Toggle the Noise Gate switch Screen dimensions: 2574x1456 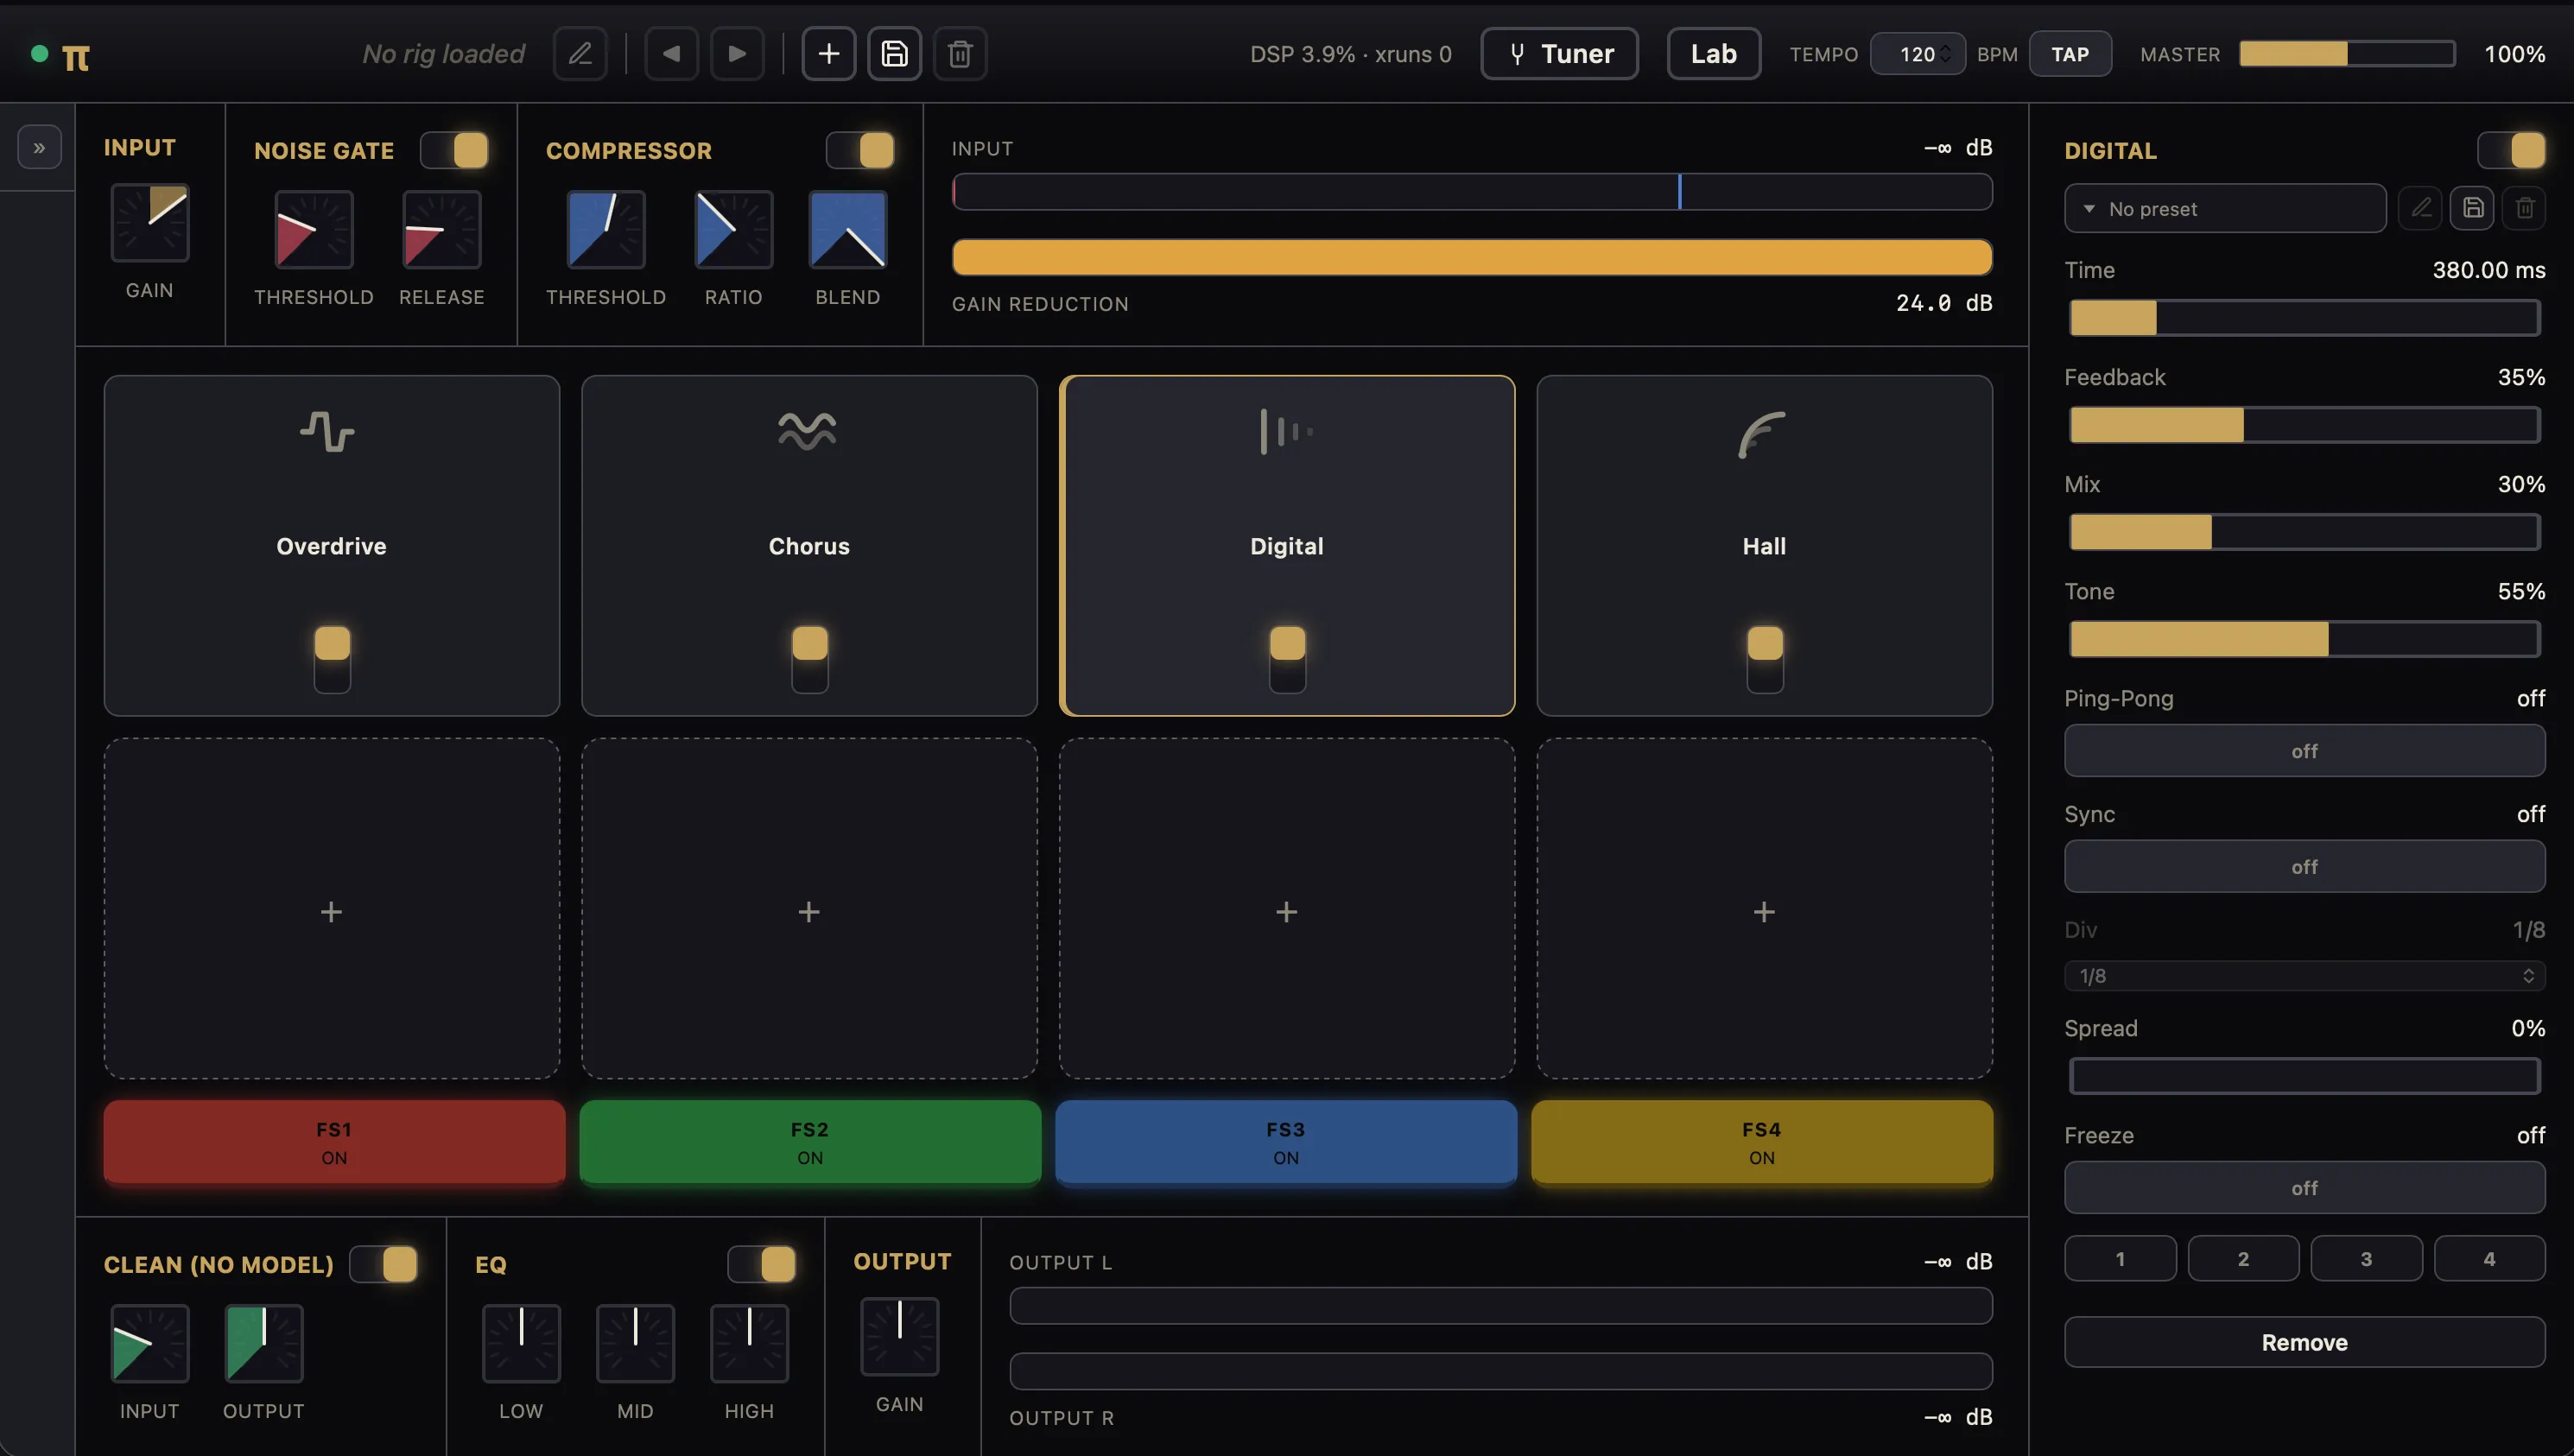coord(454,151)
